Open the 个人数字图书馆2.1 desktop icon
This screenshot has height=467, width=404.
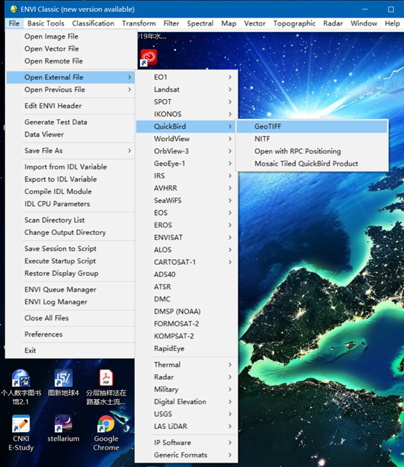click(21, 387)
